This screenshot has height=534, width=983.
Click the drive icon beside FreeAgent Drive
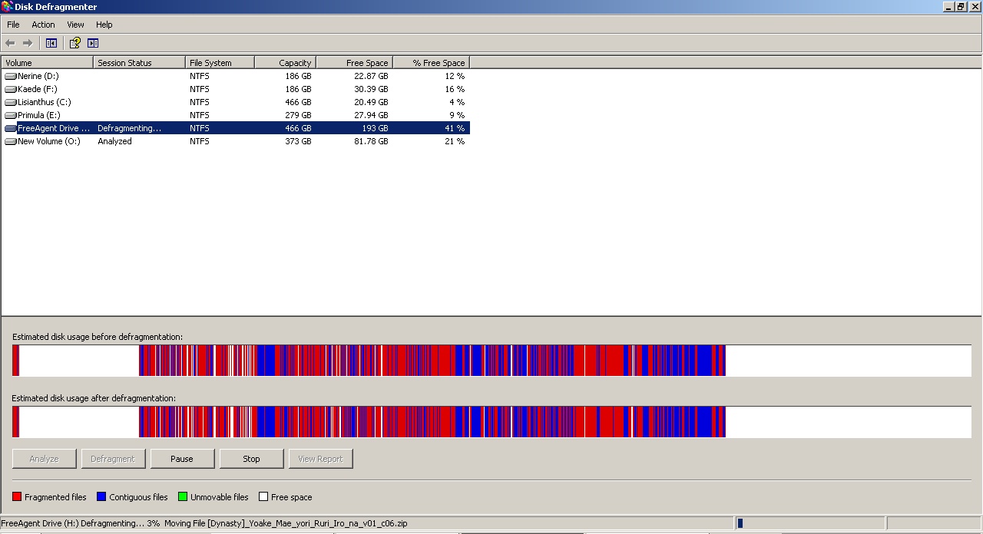pyautogui.click(x=11, y=128)
